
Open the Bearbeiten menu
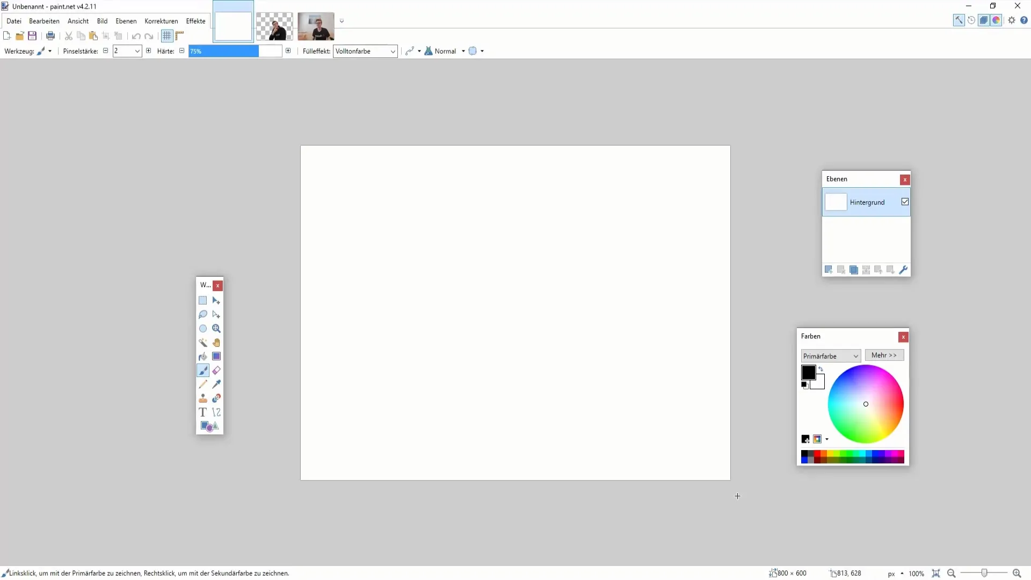44,21
